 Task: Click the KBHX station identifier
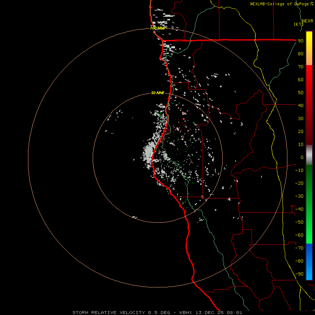click(186, 313)
